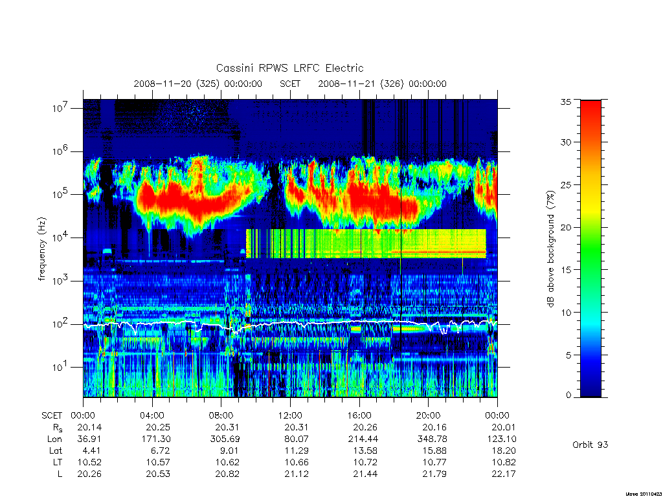Click the '16:00' time tick label

click(x=359, y=415)
